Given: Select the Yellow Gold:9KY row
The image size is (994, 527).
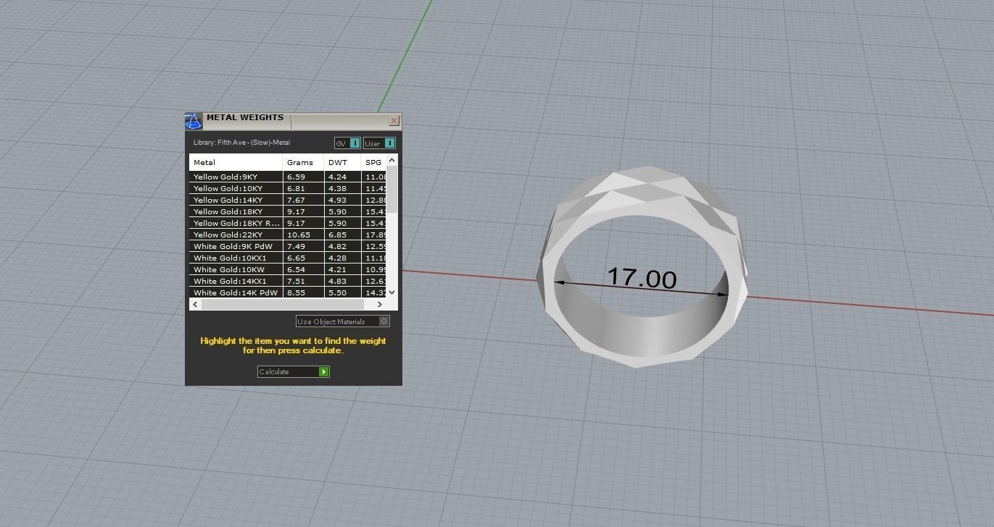Looking at the screenshot, I should coord(289,177).
